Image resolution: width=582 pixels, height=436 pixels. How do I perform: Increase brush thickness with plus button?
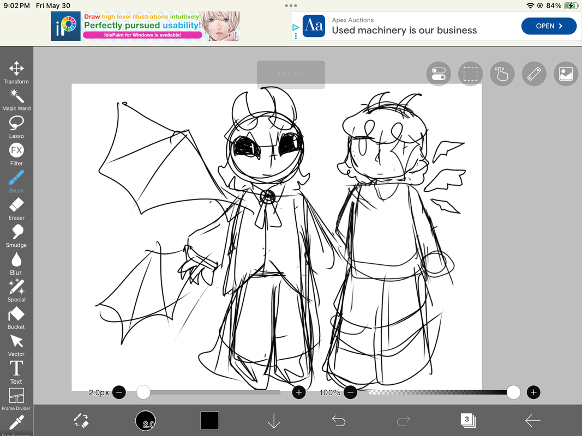[x=299, y=392]
